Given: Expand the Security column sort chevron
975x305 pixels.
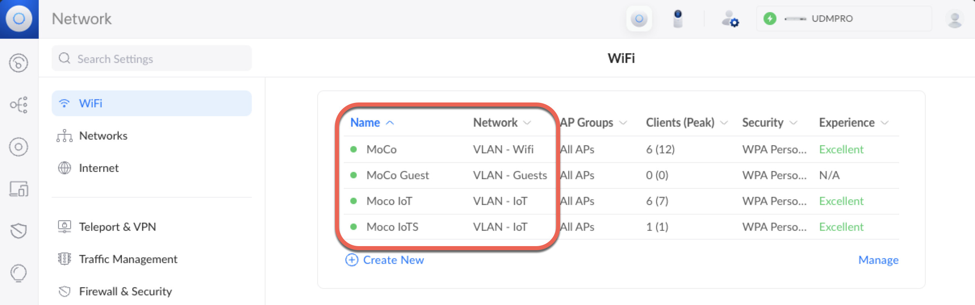Looking at the screenshot, I should (793, 123).
